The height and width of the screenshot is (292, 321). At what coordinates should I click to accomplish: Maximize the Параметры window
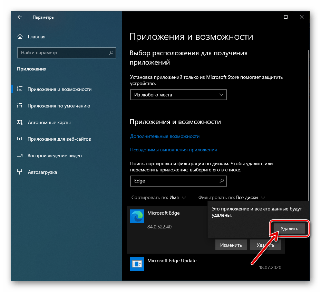tap(285, 17)
